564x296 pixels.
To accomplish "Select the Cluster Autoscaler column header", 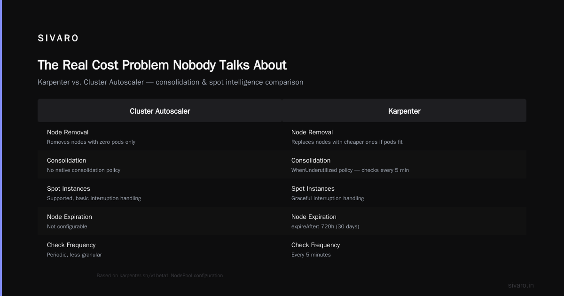I will point(160,111).
